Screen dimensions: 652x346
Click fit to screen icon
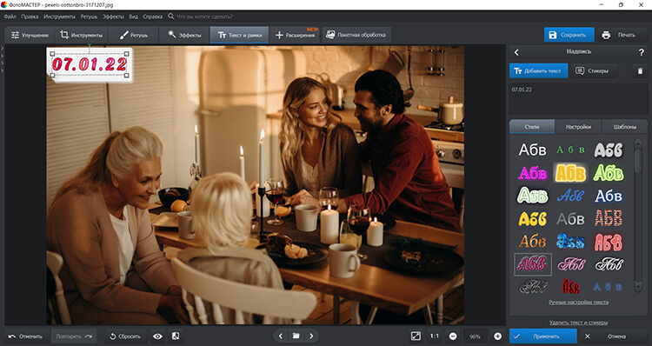pyautogui.click(x=416, y=336)
